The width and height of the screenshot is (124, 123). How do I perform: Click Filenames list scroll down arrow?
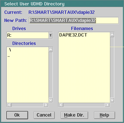pos(112,100)
